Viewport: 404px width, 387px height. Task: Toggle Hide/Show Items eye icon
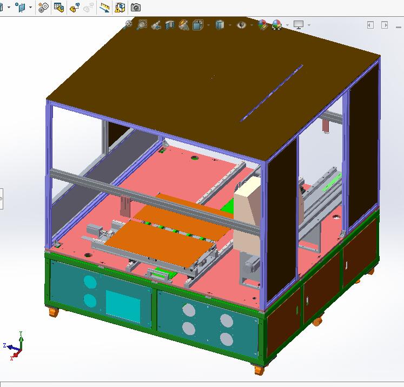point(241,25)
